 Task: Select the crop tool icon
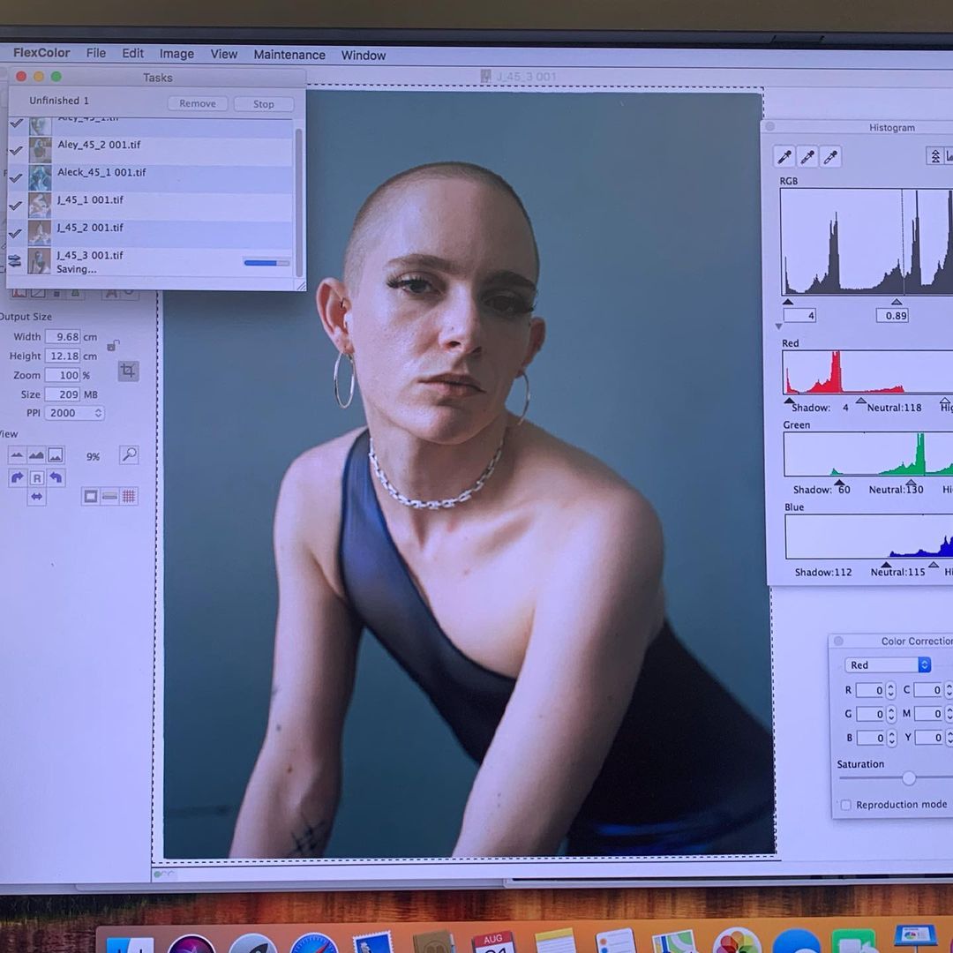click(x=129, y=371)
